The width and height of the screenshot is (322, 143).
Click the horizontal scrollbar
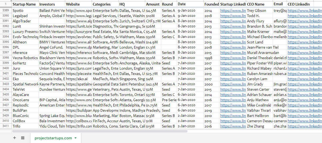(100, 131)
